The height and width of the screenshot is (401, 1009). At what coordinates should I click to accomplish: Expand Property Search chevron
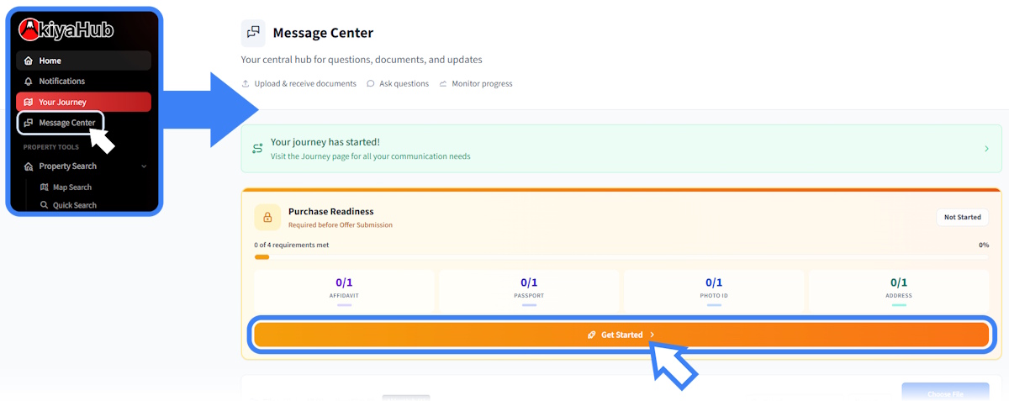[x=144, y=166]
